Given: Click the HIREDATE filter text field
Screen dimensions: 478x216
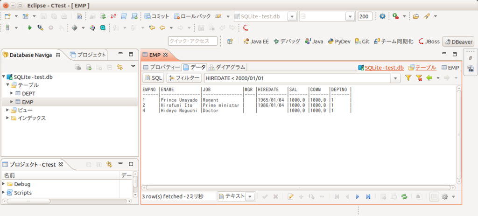Looking at the screenshot, I should 297,78.
